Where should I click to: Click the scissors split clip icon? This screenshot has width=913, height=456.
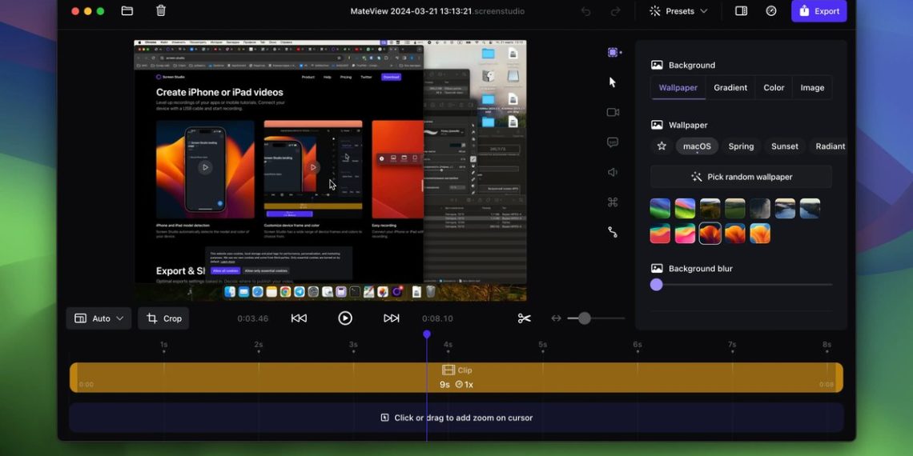[525, 318]
